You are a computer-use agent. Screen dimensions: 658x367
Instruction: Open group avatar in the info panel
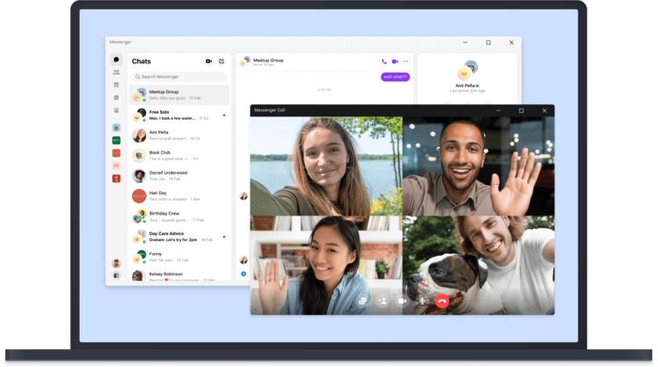(x=468, y=70)
